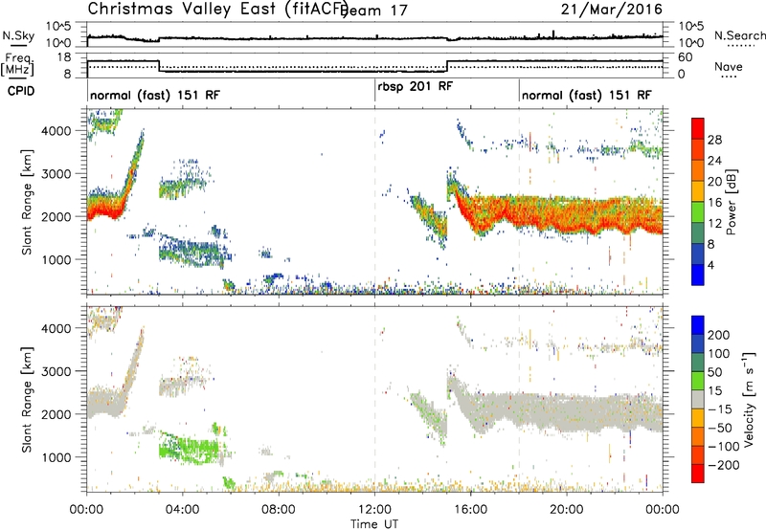This screenshot has width=766, height=530.
Task: Click the 'Christmas Valley East (fitACF)' title
Action: [x=218, y=10]
